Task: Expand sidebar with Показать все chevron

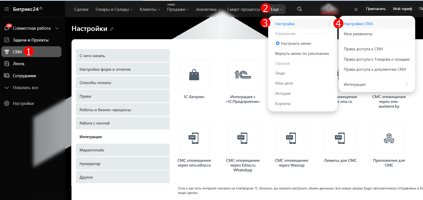Action: (7, 88)
